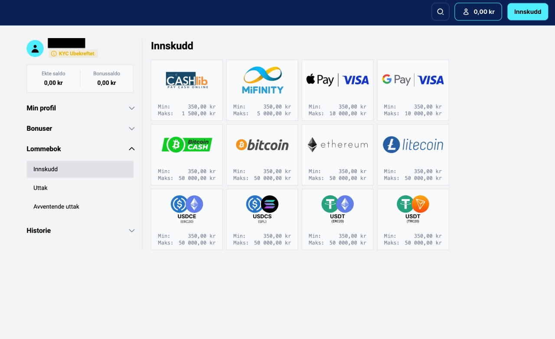This screenshot has width=555, height=339.
Task: Collapse the Lommebok section chevron
Action: [x=132, y=149]
